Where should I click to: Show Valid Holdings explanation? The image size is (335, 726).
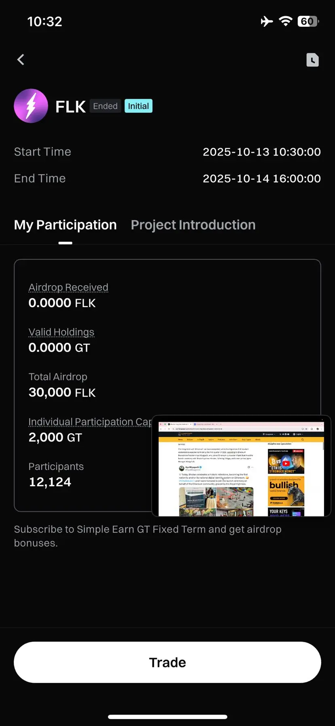click(x=61, y=332)
